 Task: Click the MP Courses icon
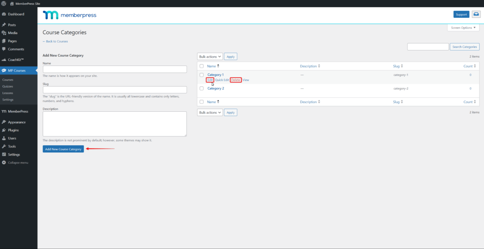4,70
